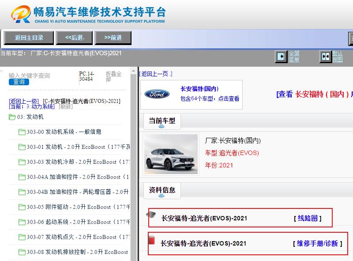Open the 303-07 发动机点火 folder icon
Screen dimensions: 353x261
coord(22,237)
